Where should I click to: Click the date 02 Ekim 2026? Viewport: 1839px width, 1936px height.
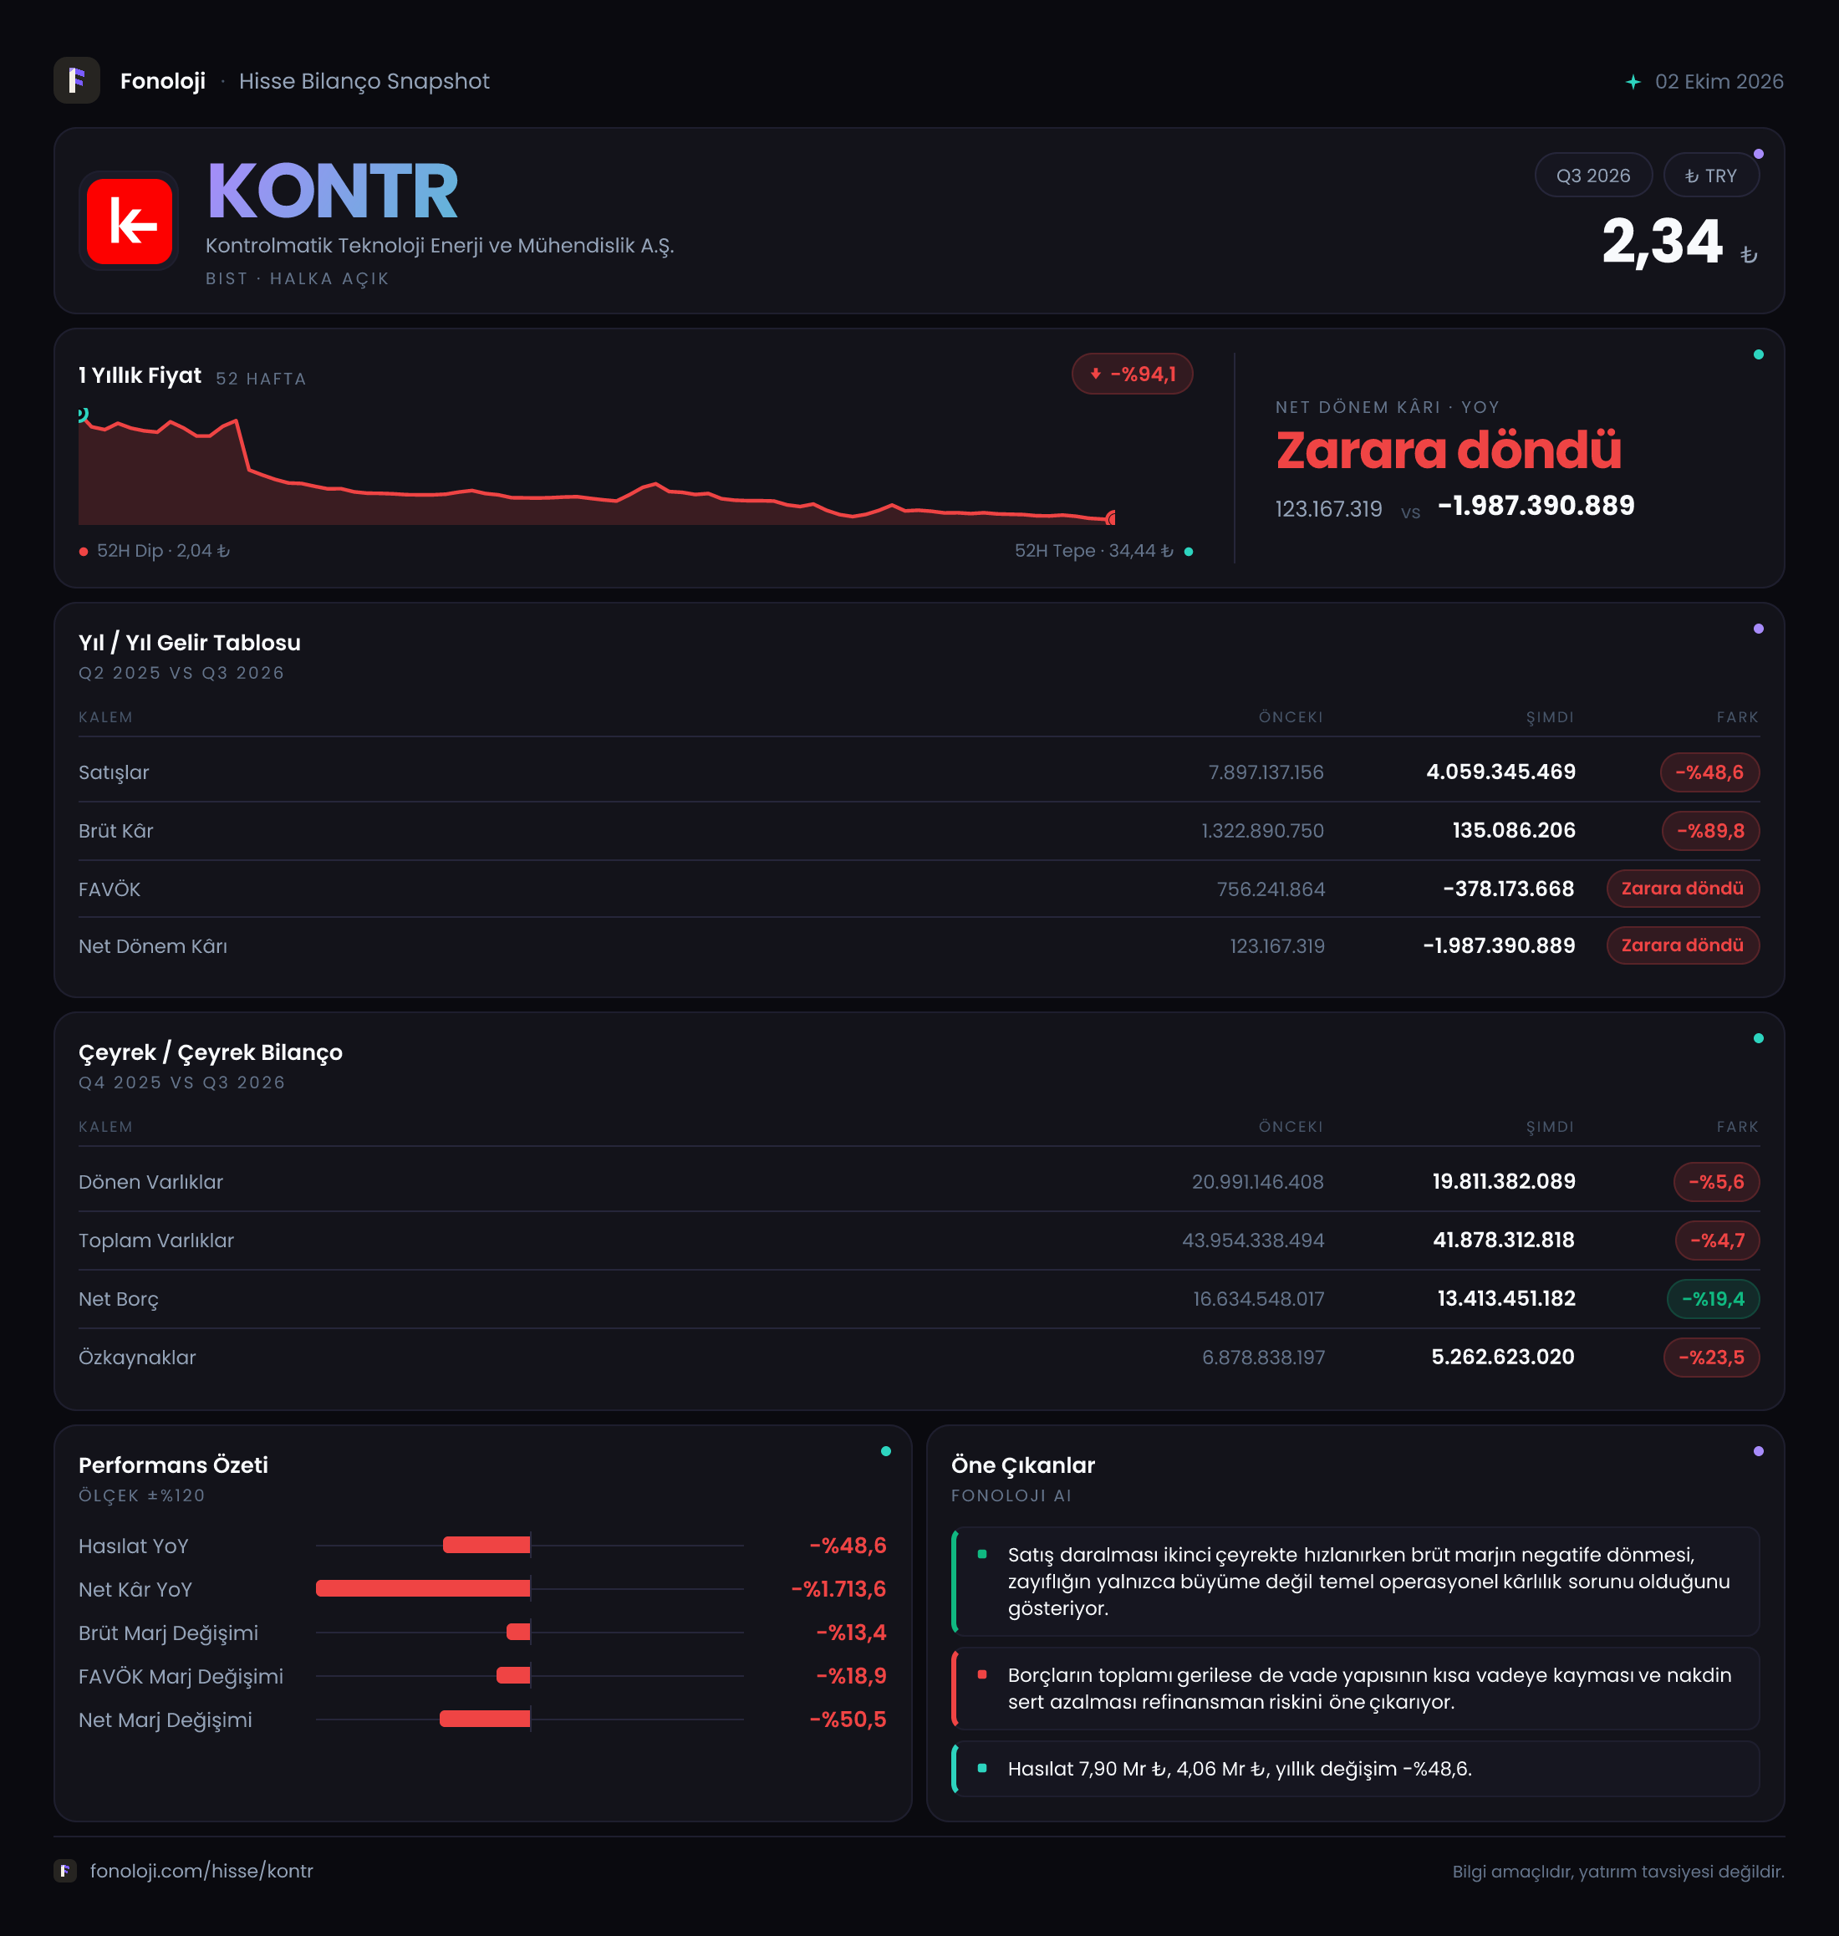click(1719, 81)
